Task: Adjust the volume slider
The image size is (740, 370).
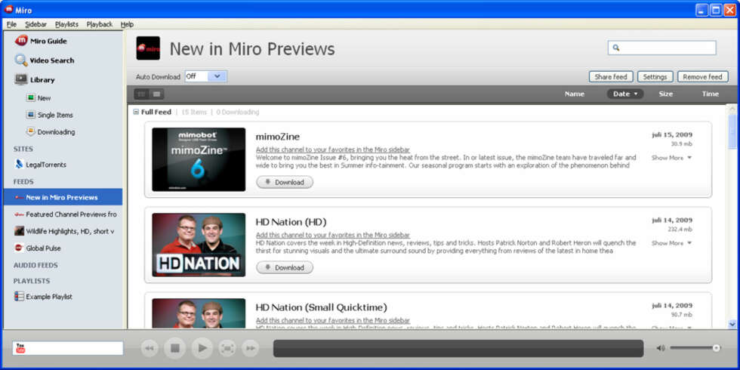Action: (x=695, y=348)
